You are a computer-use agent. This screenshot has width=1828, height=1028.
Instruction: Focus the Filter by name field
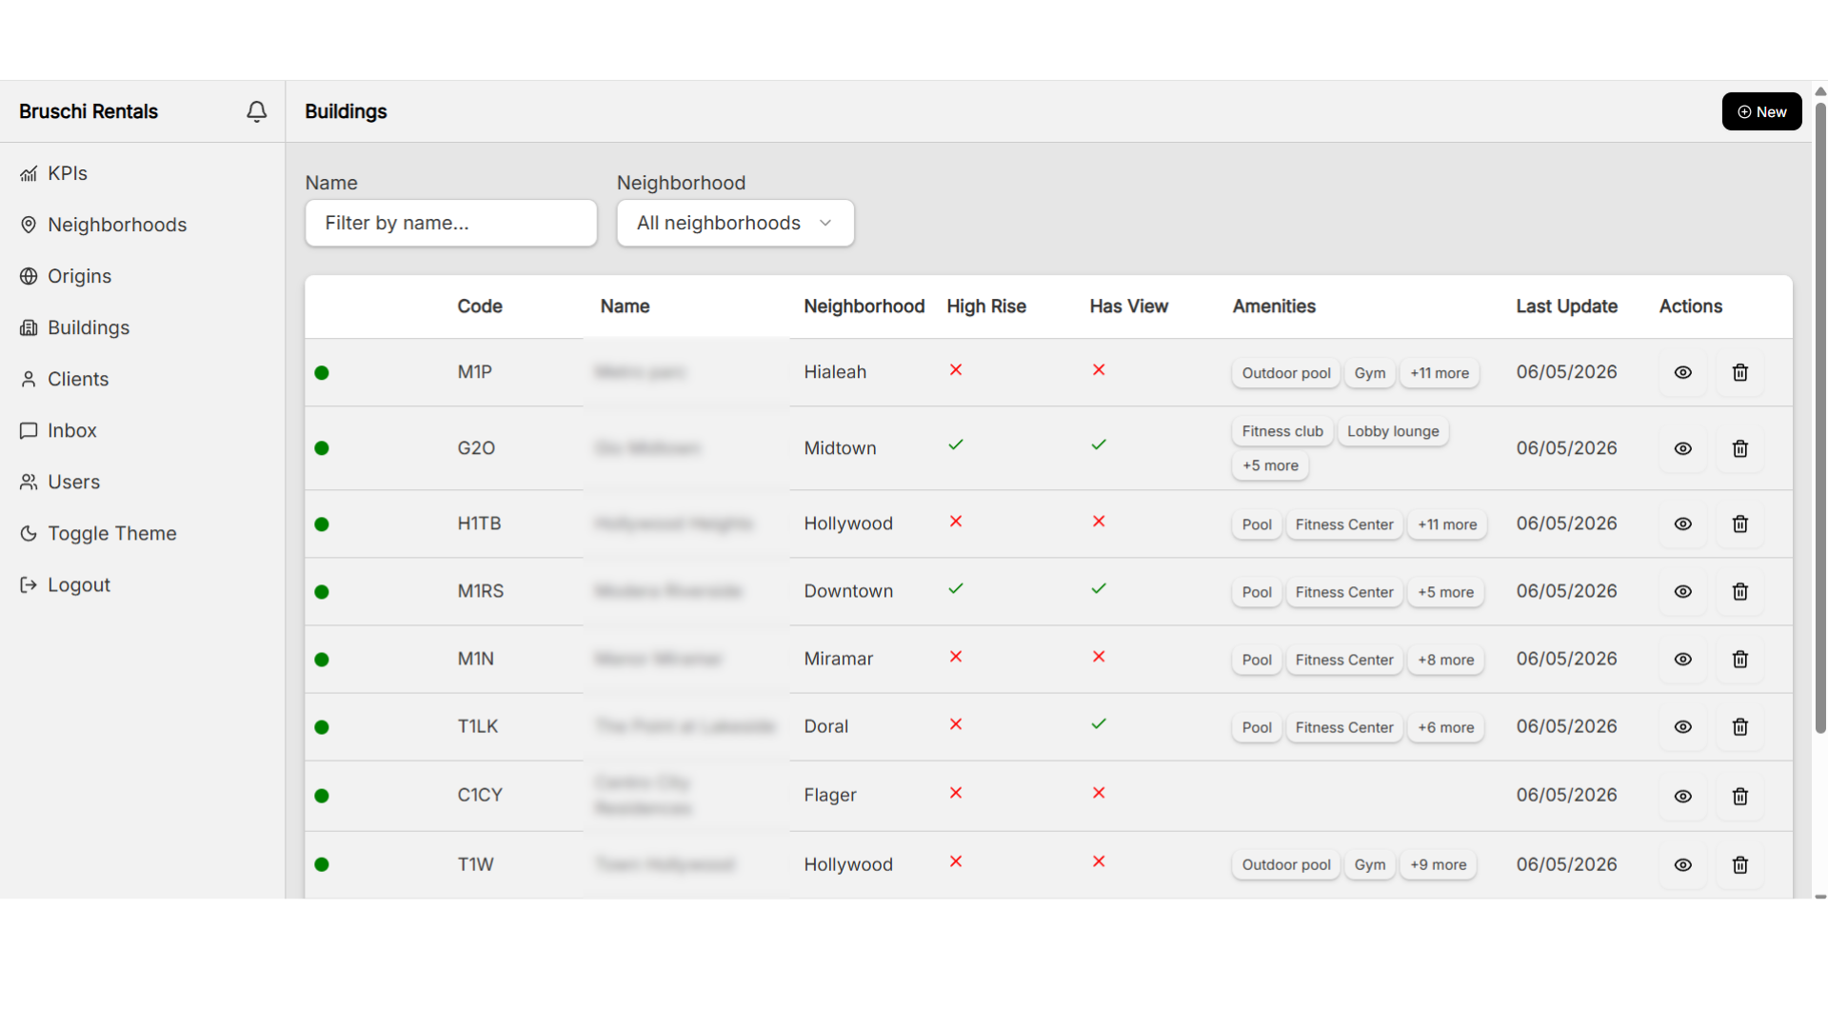[x=451, y=223]
